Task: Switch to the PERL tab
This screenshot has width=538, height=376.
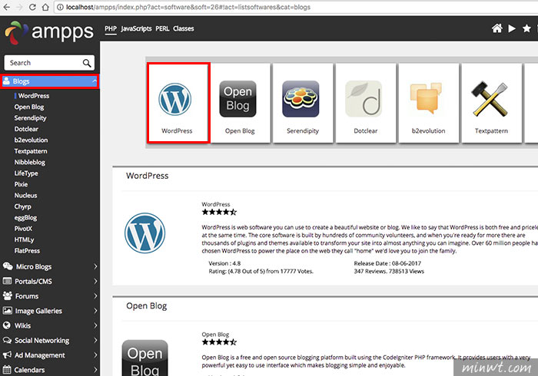Action: pyautogui.click(x=162, y=28)
